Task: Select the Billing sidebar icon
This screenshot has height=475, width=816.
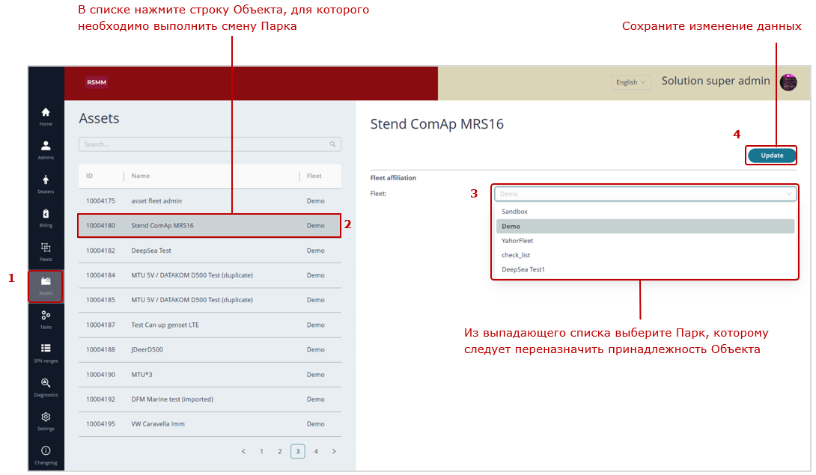Action: click(46, 215)
